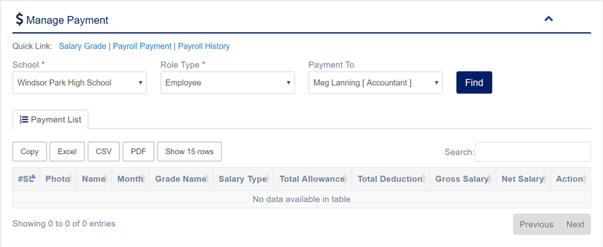The width and height of the screenshot is (603, 247).
Task: Copy the table data
Action: click(x=29, y=151)
